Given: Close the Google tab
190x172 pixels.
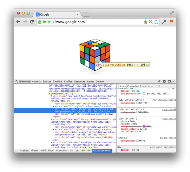Looking at the screenshot, I should click(x=77, y=14).
